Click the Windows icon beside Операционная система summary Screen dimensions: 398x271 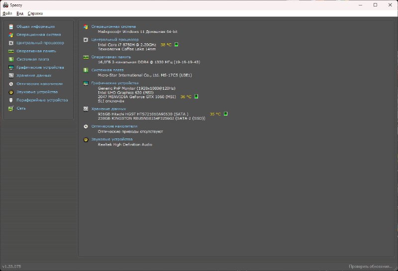pos(86,27)
